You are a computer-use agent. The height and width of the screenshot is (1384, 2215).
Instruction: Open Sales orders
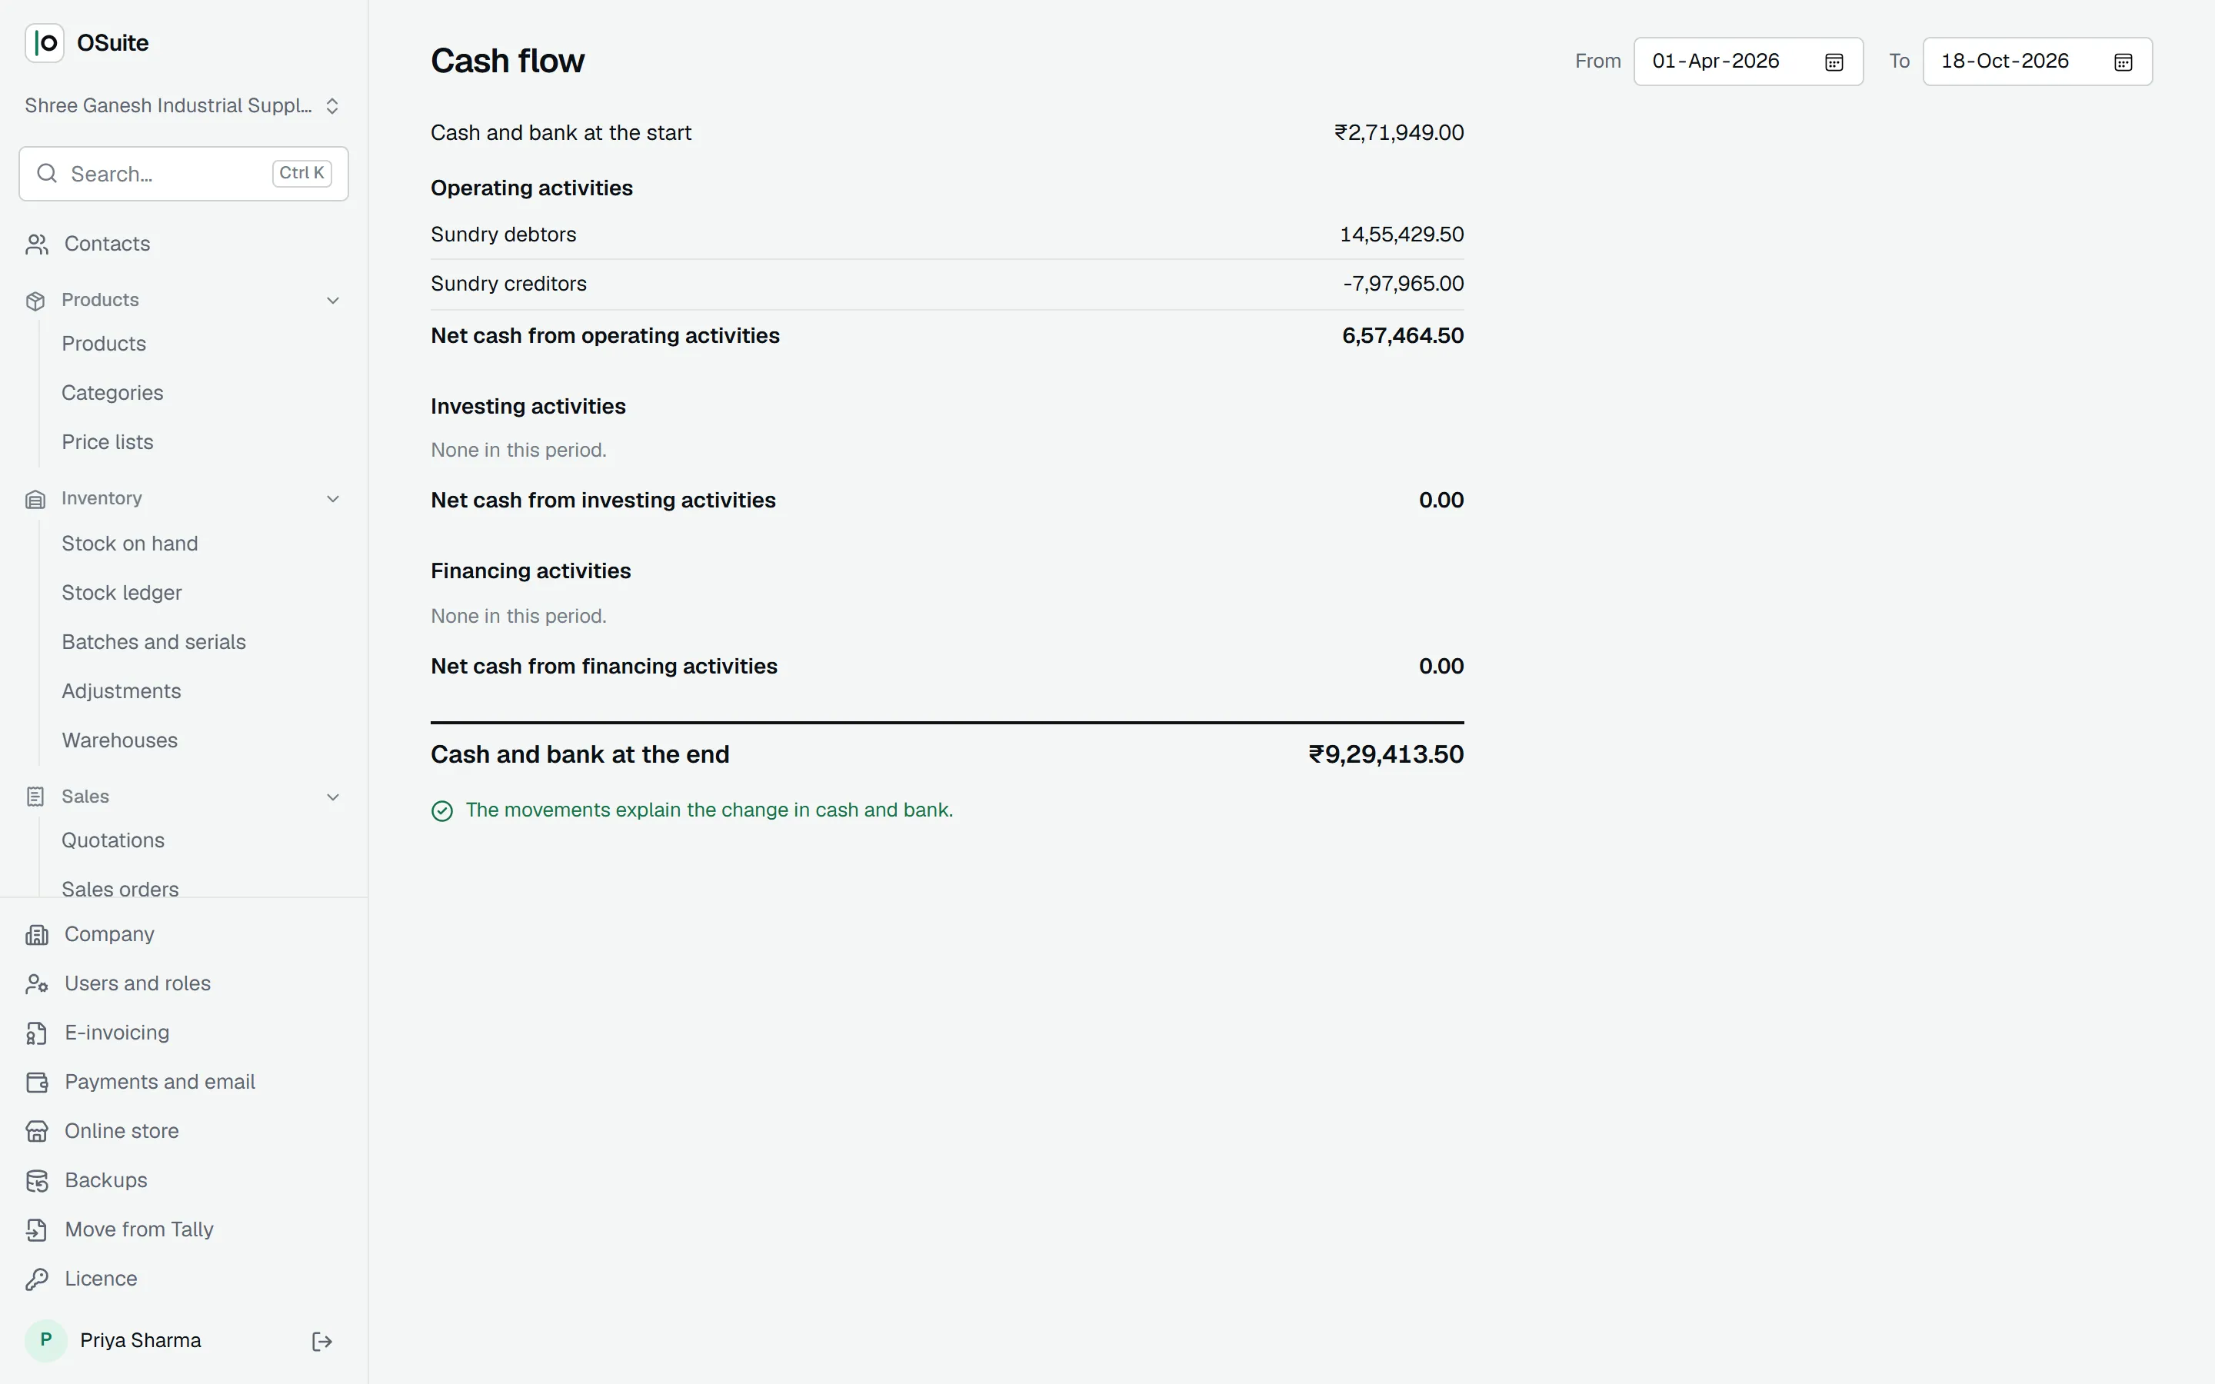[x=120, y=889]
